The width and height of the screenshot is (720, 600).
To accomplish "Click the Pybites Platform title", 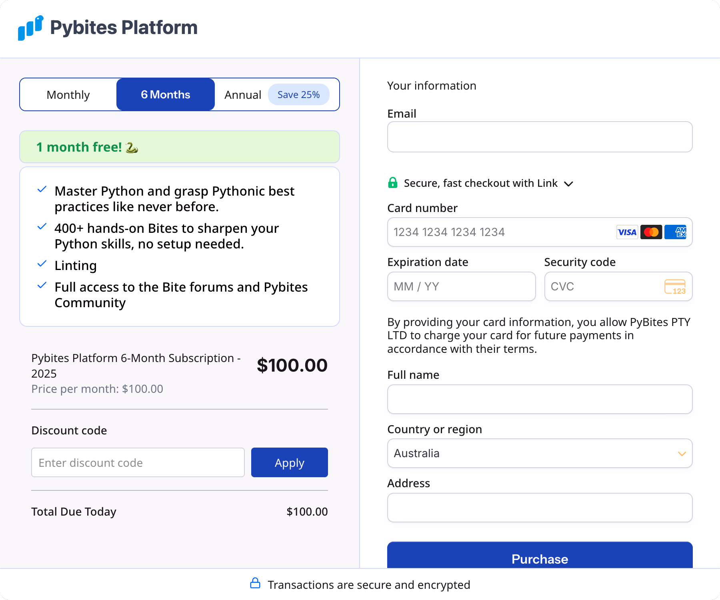I will coord(124,28).
